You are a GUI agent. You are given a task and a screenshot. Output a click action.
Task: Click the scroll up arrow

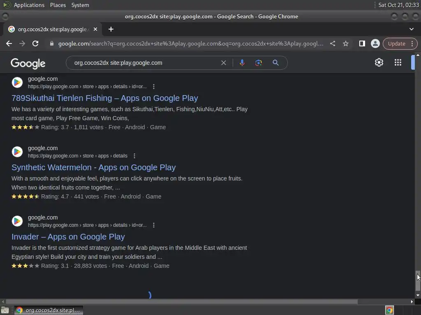coord(418,55)
